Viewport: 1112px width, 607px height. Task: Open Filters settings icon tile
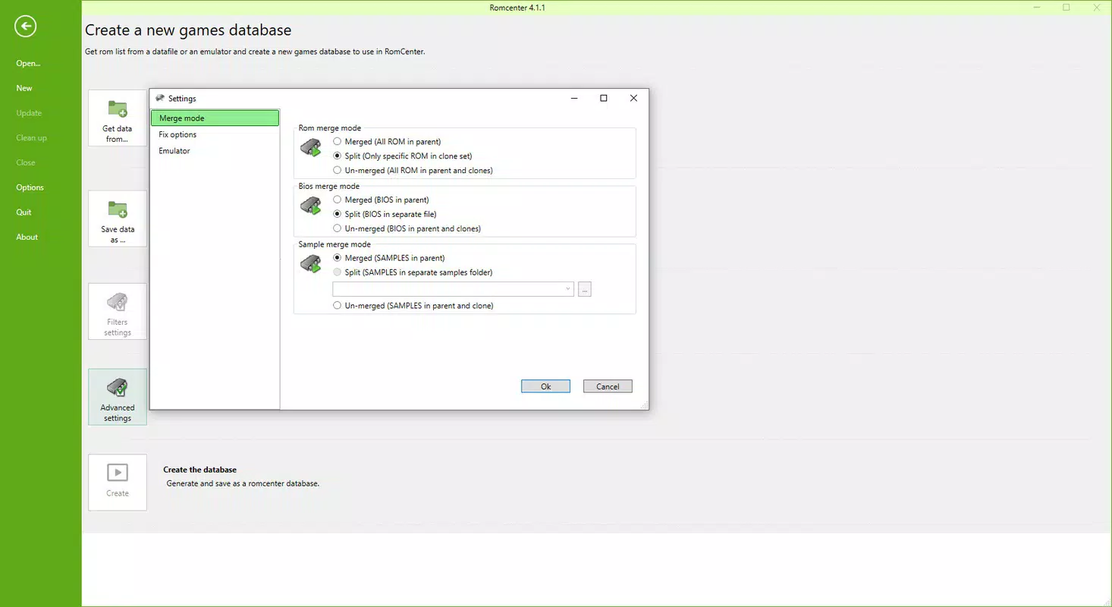(x=118, y=311)
